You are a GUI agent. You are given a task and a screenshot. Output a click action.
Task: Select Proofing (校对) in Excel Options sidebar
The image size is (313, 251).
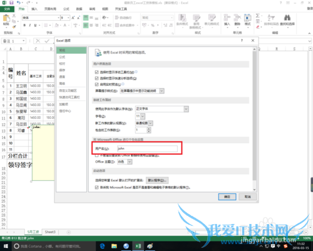62,63
